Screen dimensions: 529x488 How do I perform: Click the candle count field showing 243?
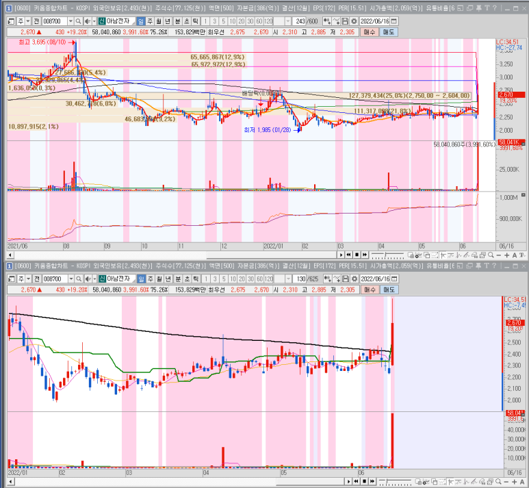300,21
